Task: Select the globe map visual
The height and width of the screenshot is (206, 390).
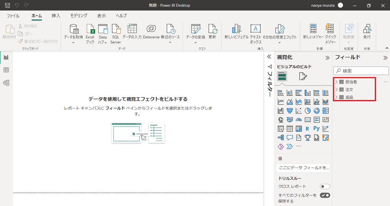Action: (x=281, y=120)
